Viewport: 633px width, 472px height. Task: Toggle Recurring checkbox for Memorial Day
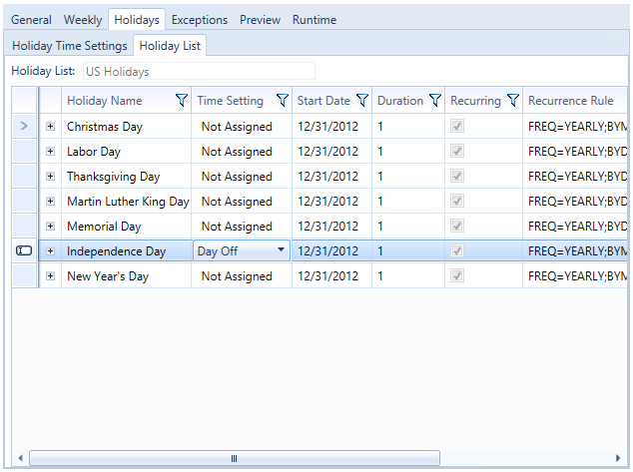[458, 227]
